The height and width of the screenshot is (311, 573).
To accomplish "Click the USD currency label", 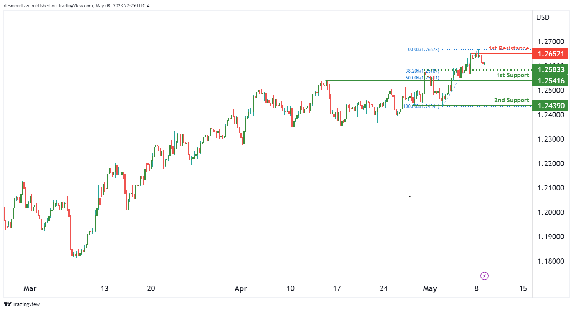I will point(543,17).
